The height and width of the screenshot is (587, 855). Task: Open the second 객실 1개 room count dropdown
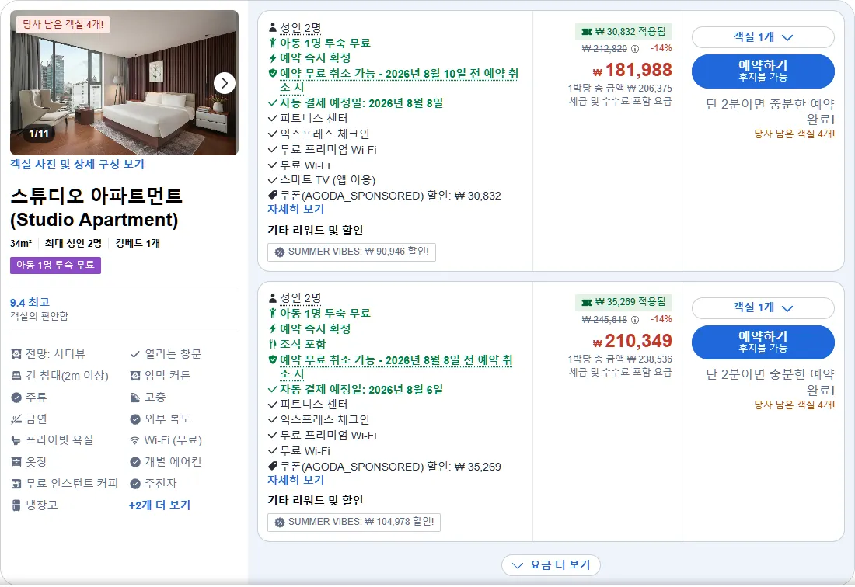(763, 308)
